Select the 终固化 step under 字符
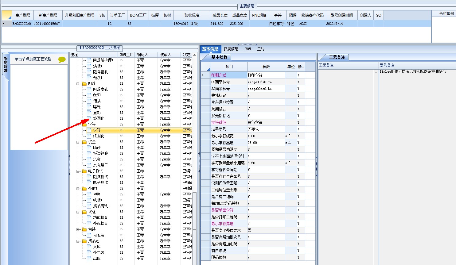This screenshot has height=265, width=456. [x=99, y=136]
